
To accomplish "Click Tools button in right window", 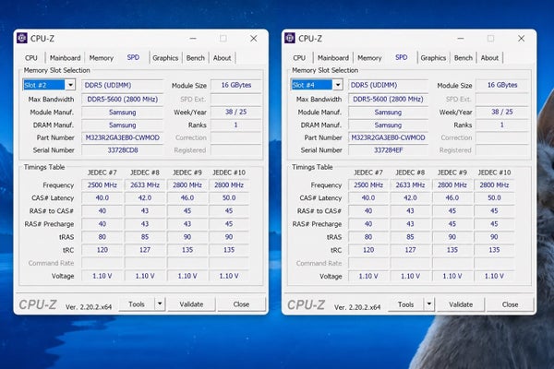I will 405,304.
